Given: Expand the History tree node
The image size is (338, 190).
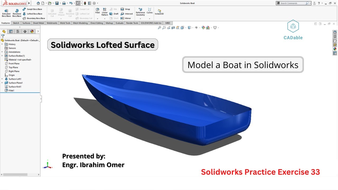Looking at the screenshot, I should pyautogui.click(x=2, y=44).
